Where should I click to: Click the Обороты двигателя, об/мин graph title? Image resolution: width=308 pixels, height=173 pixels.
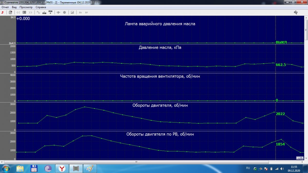[x=160, y=105]
